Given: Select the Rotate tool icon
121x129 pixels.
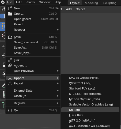Looking at the screenshot, I should [3, 56].
